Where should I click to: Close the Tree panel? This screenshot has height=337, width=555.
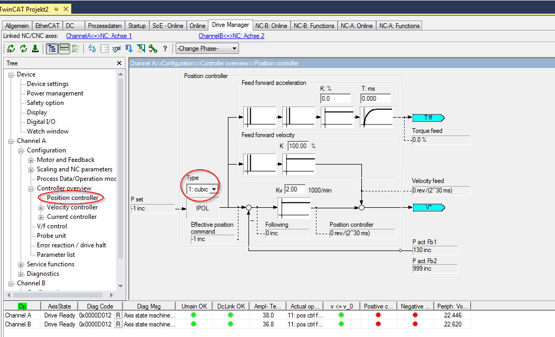(x=119, y=63)
